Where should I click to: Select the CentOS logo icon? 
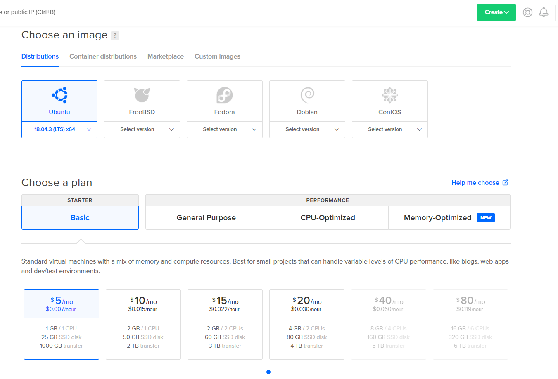pos(390,95)
